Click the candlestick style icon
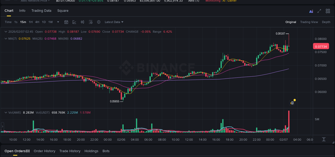 pos(82,22)
